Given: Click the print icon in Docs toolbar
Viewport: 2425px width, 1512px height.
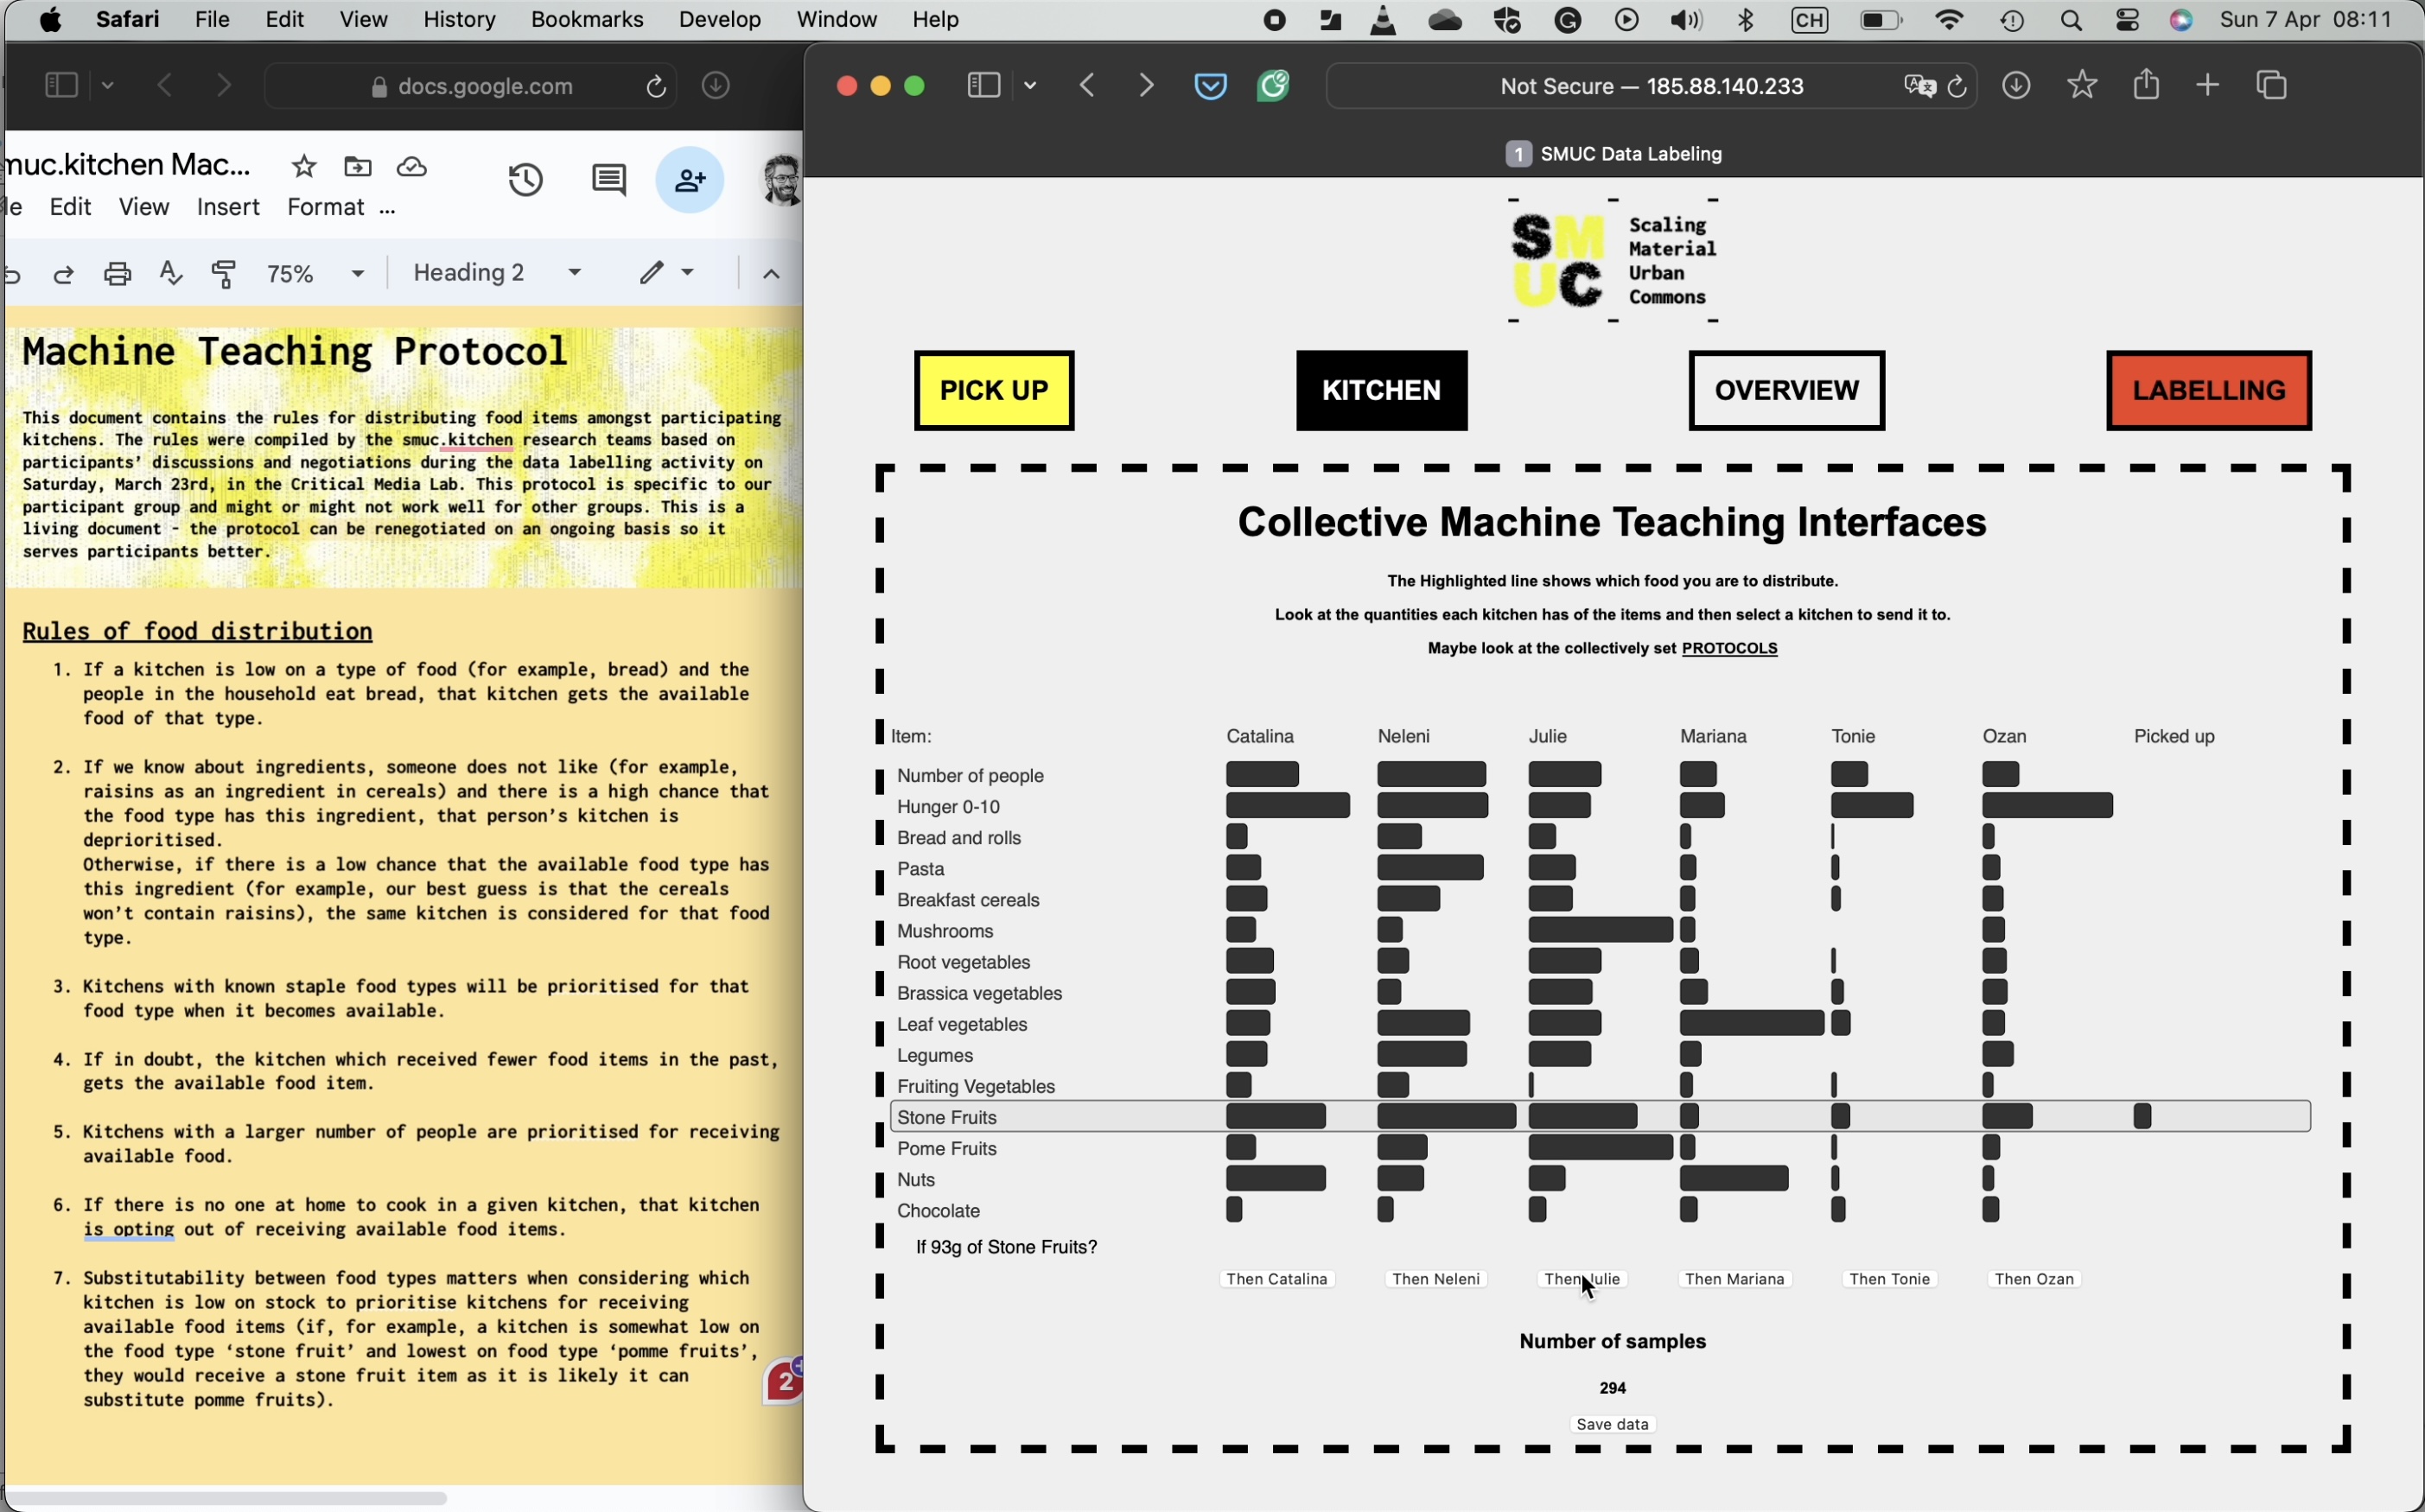Looking at the screenshot, I should tap(118, 274).
